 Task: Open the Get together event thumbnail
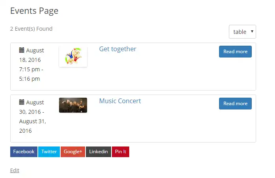coord(73,57)
